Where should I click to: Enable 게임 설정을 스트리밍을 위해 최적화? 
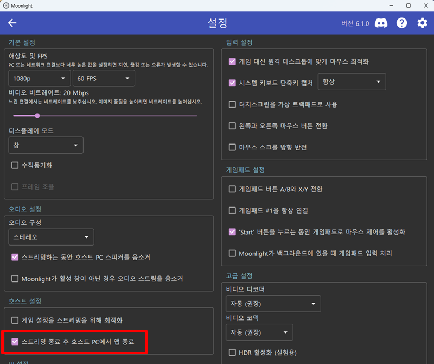[15, 321]
